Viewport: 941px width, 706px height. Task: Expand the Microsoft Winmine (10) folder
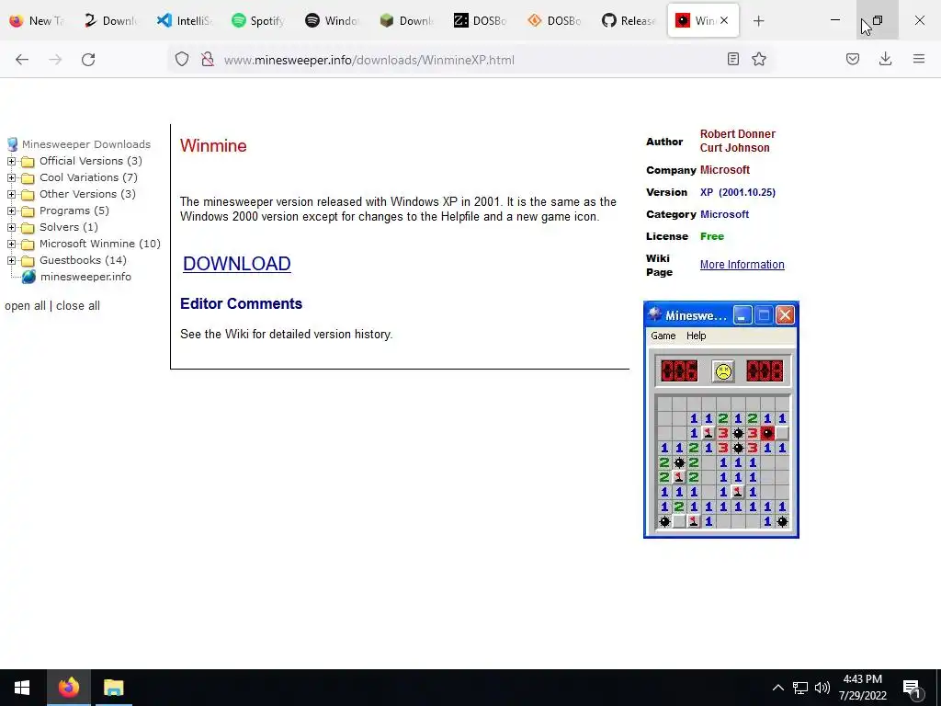click(11, 245)
